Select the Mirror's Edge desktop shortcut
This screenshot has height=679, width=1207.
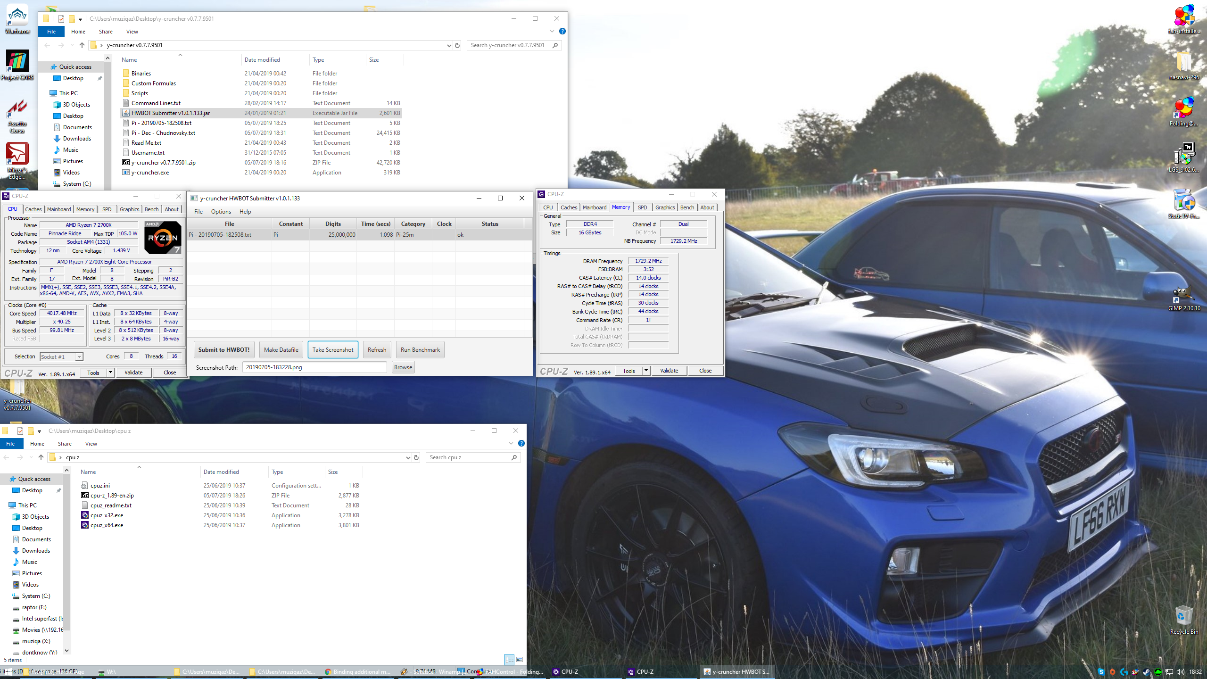pos(17,160)
